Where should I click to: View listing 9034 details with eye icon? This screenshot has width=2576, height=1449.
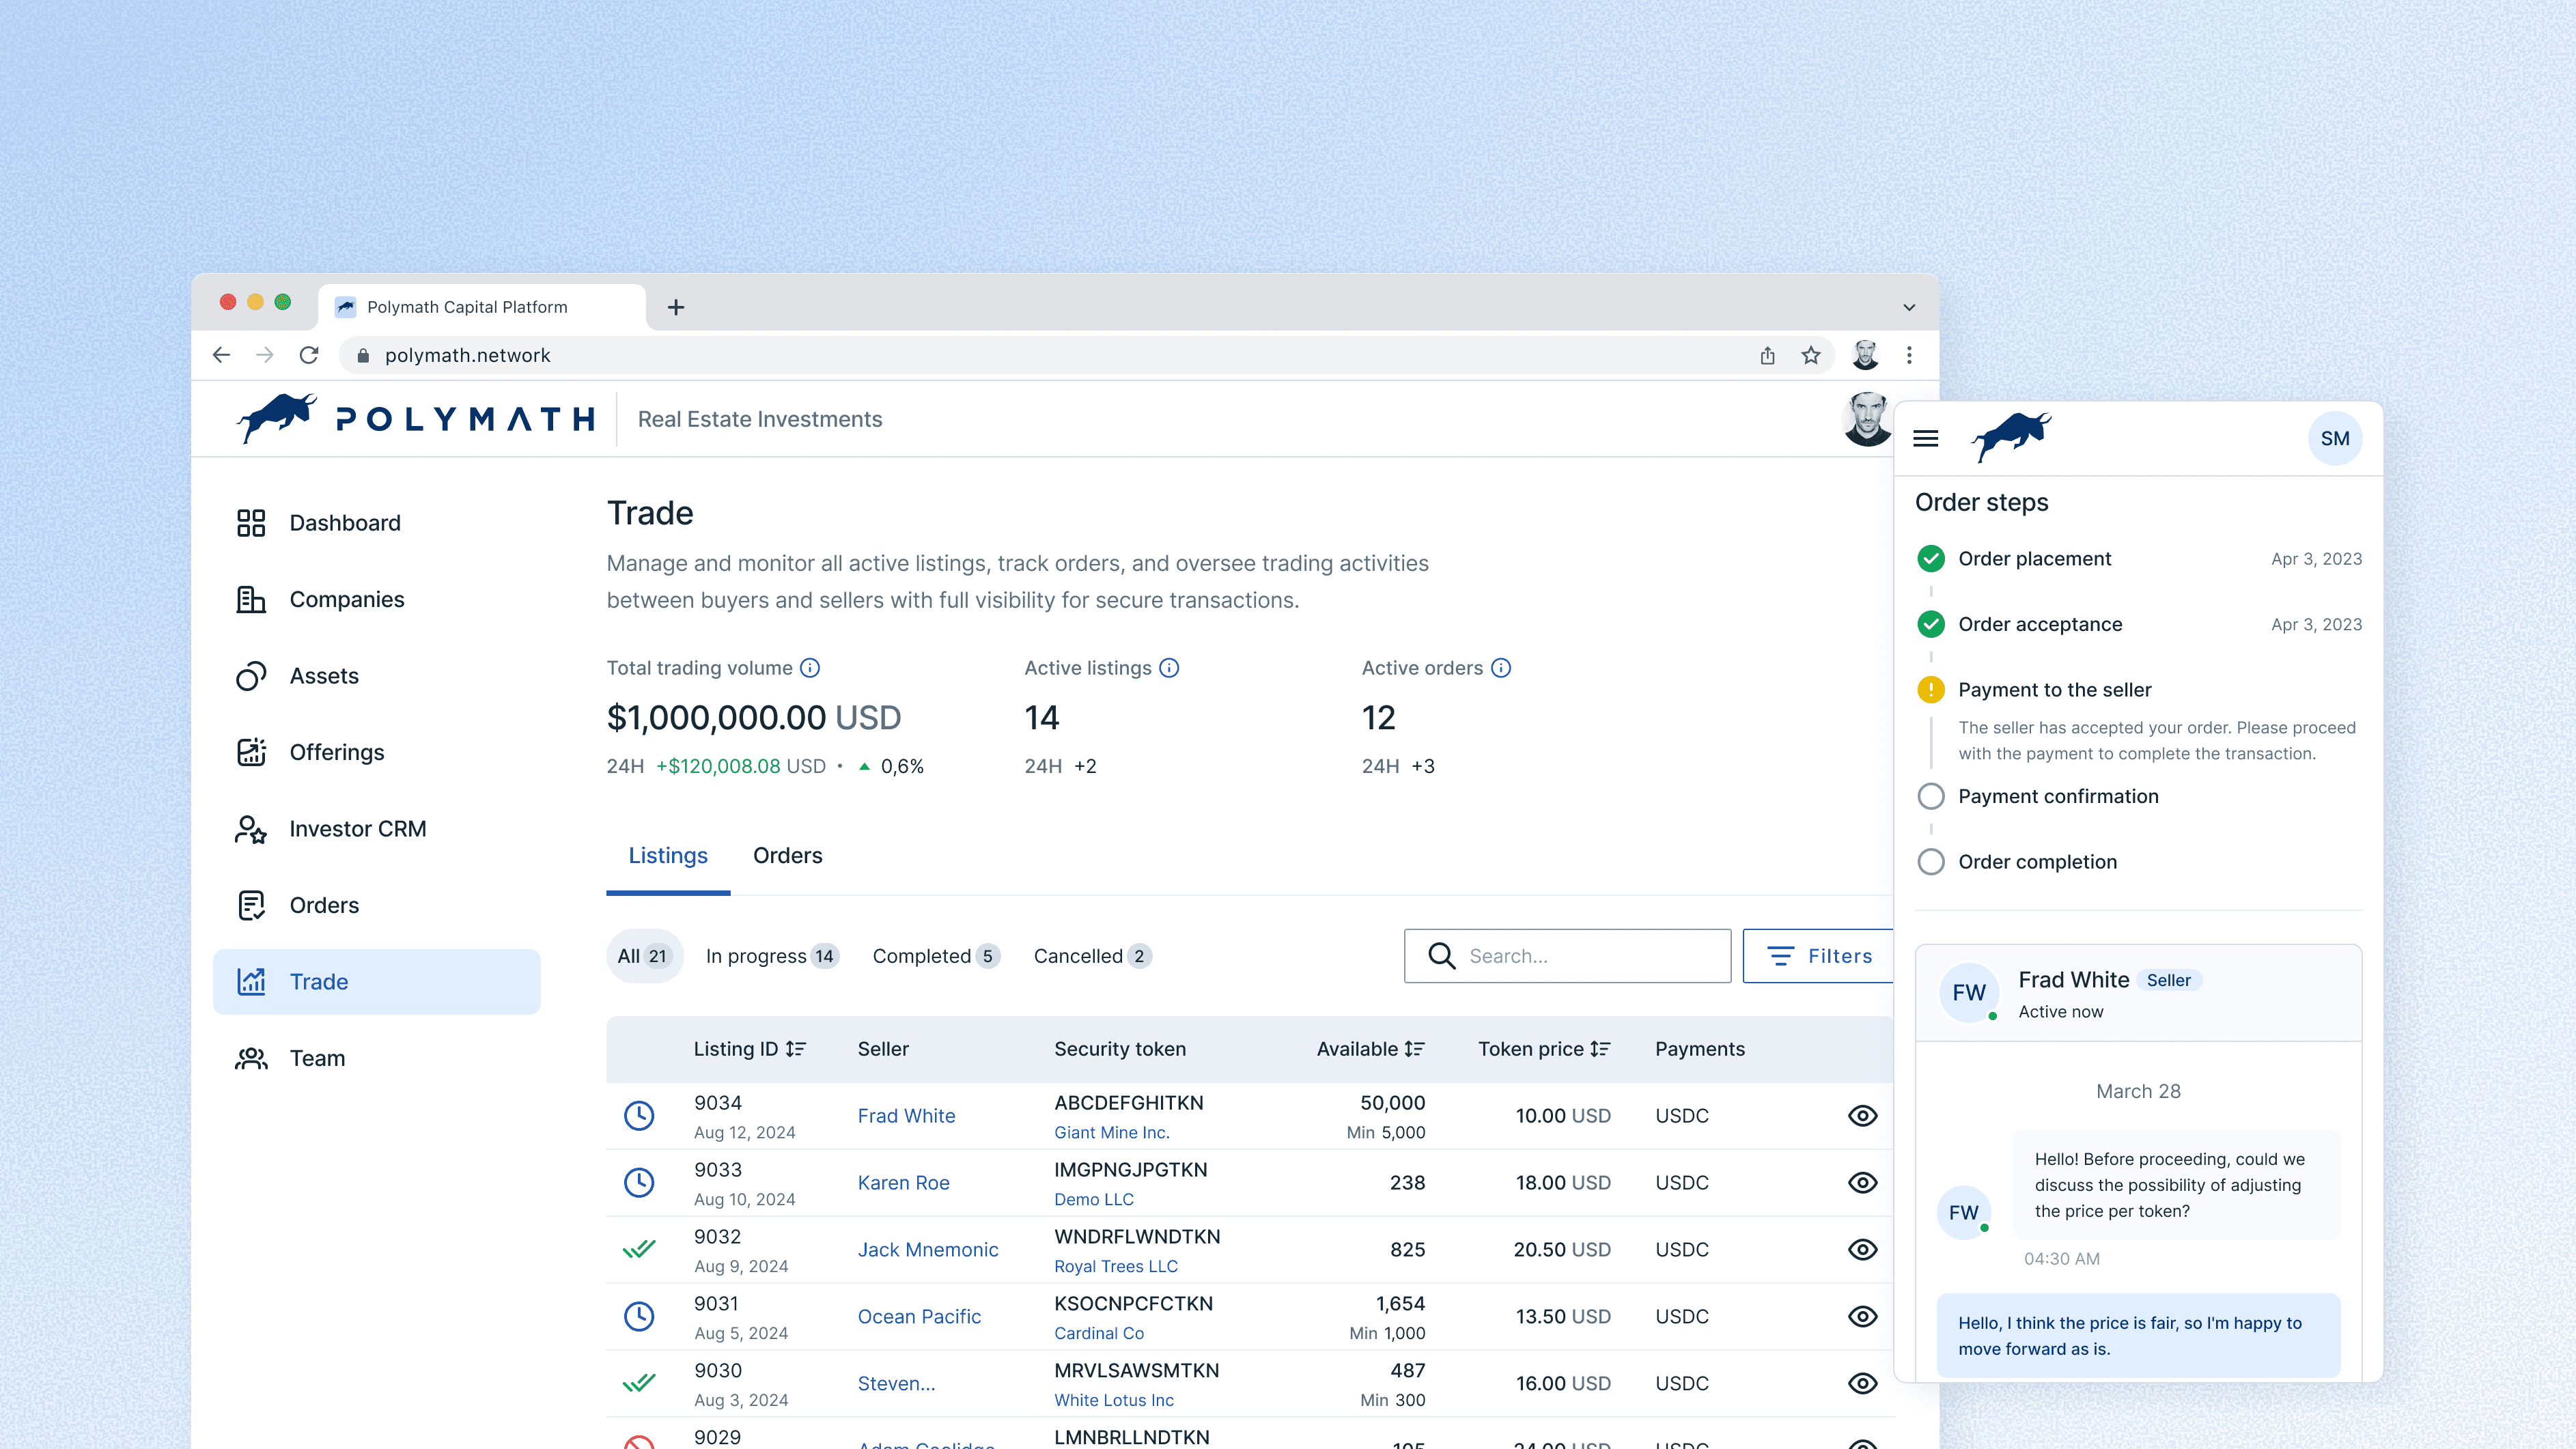[x=1862, y=1115]
